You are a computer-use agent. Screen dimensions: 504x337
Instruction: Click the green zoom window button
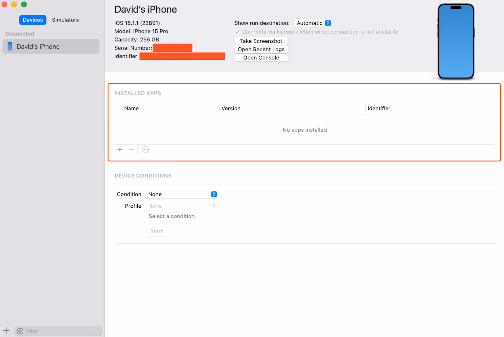(x=24, y=4)
